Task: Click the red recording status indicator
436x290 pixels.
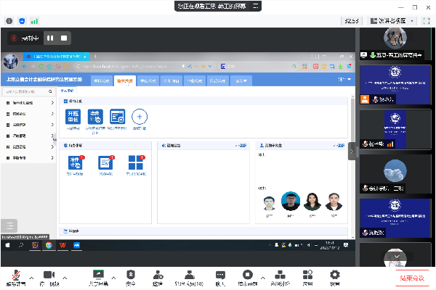Action: (14, 38)
